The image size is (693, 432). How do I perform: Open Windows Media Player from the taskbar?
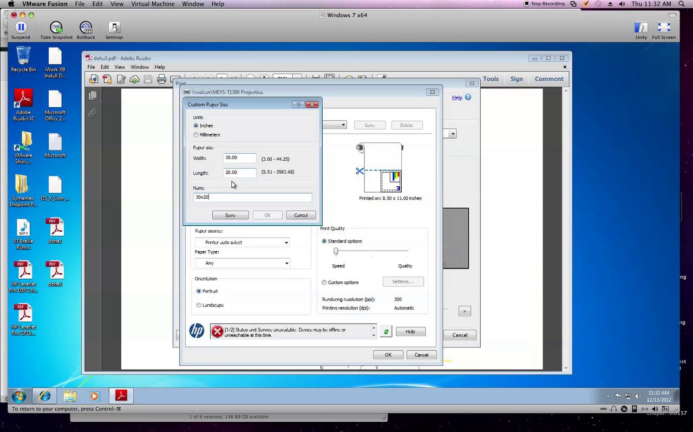pyautogui.click(x=95, y=396)
